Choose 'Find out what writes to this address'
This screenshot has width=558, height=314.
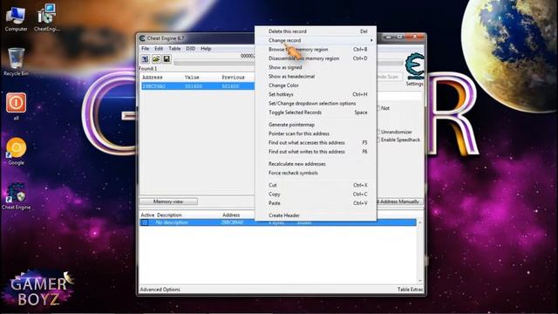point(316,151)
